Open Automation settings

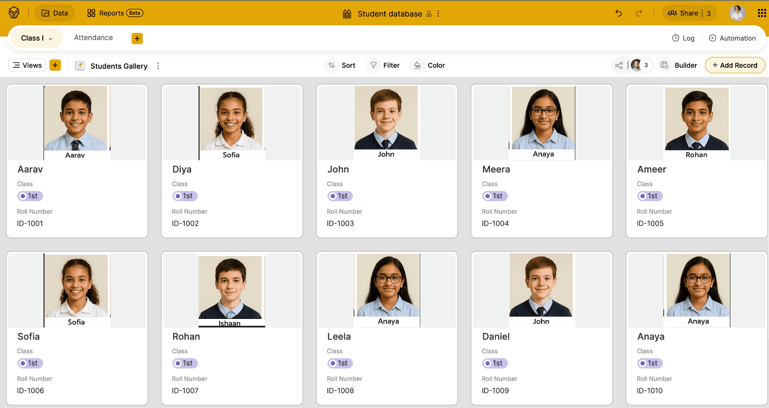pos(732,38)
